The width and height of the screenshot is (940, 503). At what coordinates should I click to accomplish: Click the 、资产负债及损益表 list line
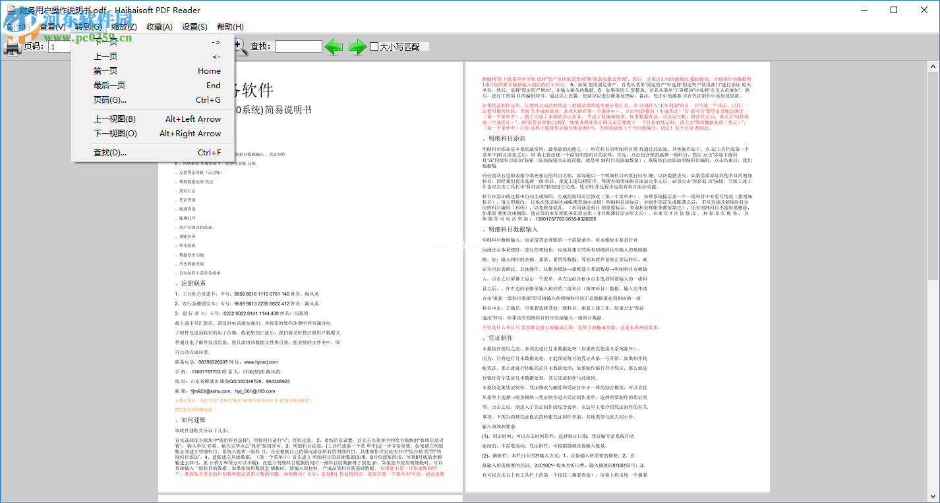click(x=193, y=227)
